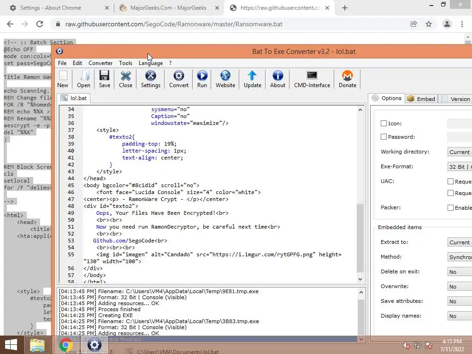Save the script using the floppy icon
Screen dimensions: 472x354
tap(105, 79)
